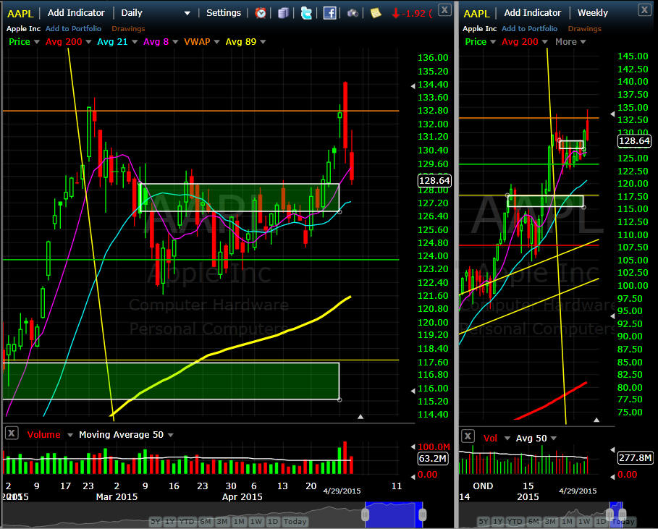Select 6M range on Daily chart
Screen dimensions: 658x529
[x=206, y=522]
